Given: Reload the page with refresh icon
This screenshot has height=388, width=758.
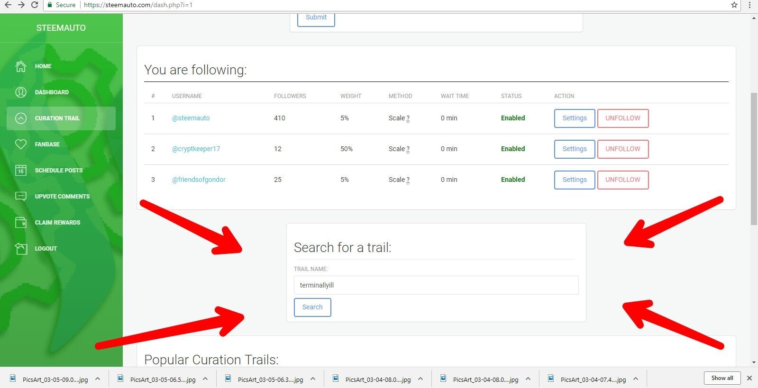Looking at the screenshot, I should coord(35,5).
